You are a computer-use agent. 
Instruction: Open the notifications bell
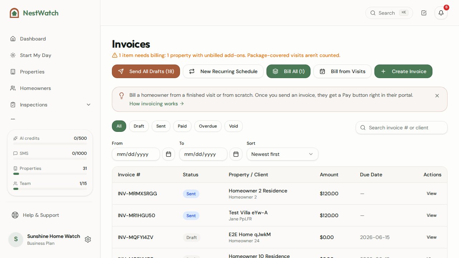tap(441, 13)
